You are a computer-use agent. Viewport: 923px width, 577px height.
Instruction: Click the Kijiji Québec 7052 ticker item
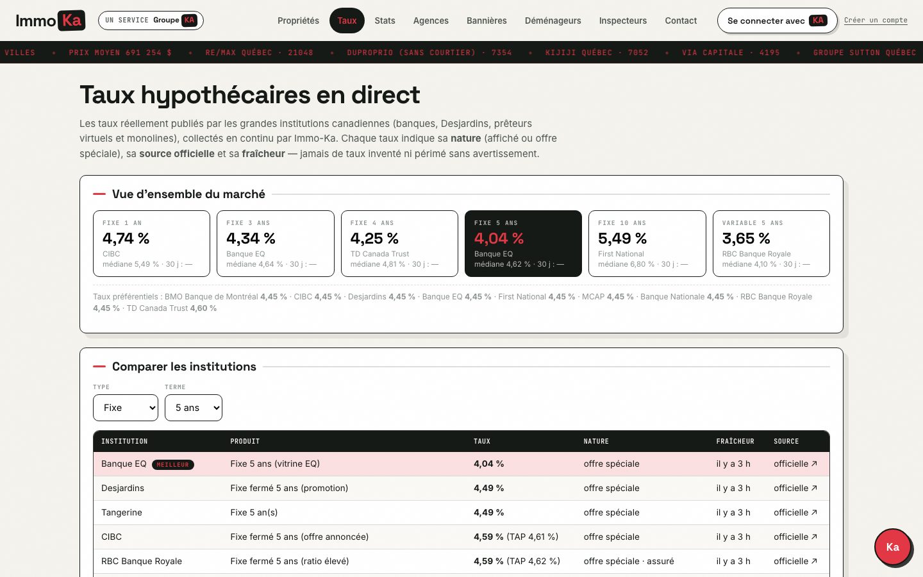(x=597, y=53)
